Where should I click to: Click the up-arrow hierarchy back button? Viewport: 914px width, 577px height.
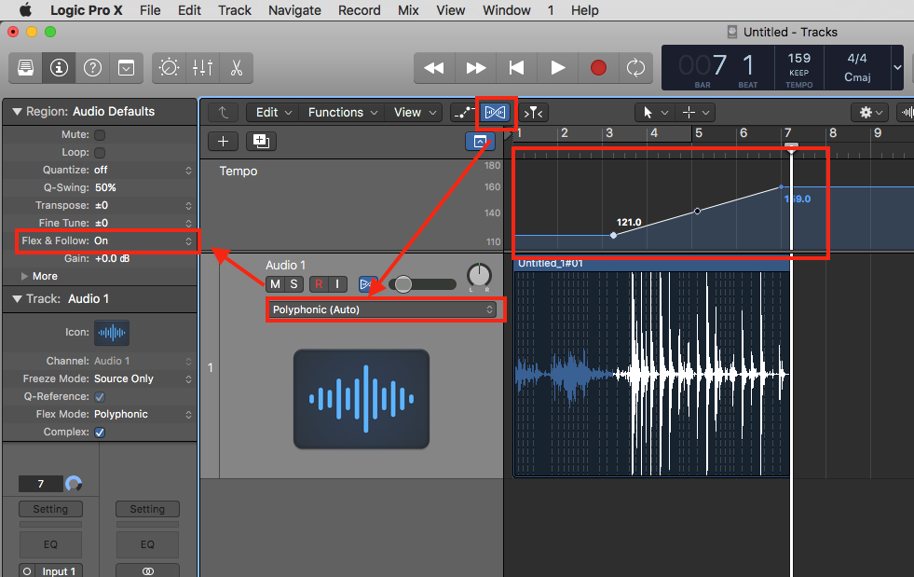tap(224, 112)
